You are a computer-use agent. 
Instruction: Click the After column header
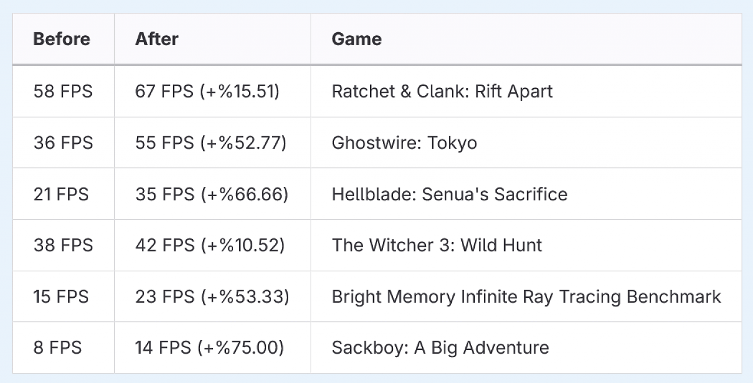pos(156,39)
